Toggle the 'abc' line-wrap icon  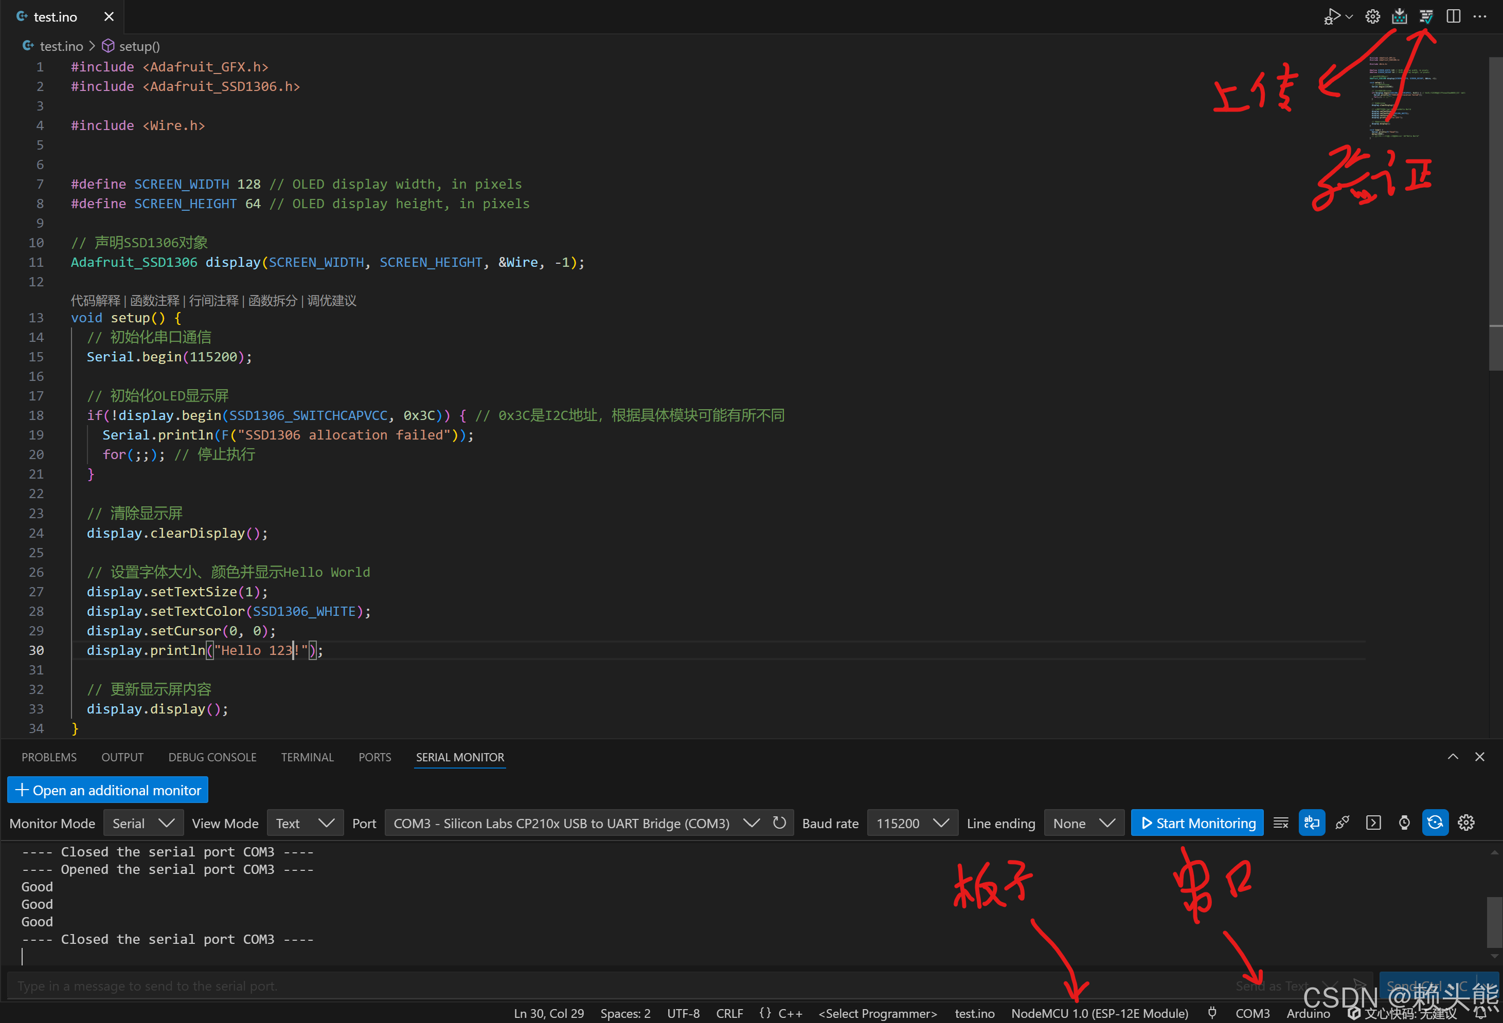[1312, 823]
